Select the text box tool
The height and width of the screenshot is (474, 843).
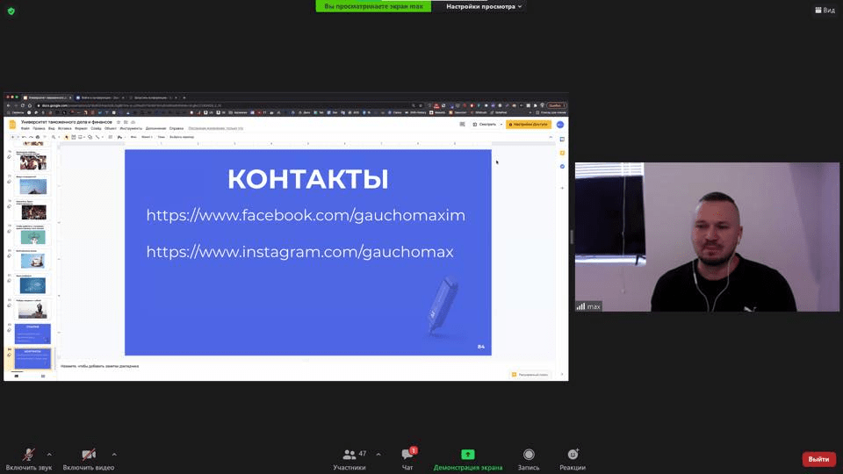tap(74, 137)
